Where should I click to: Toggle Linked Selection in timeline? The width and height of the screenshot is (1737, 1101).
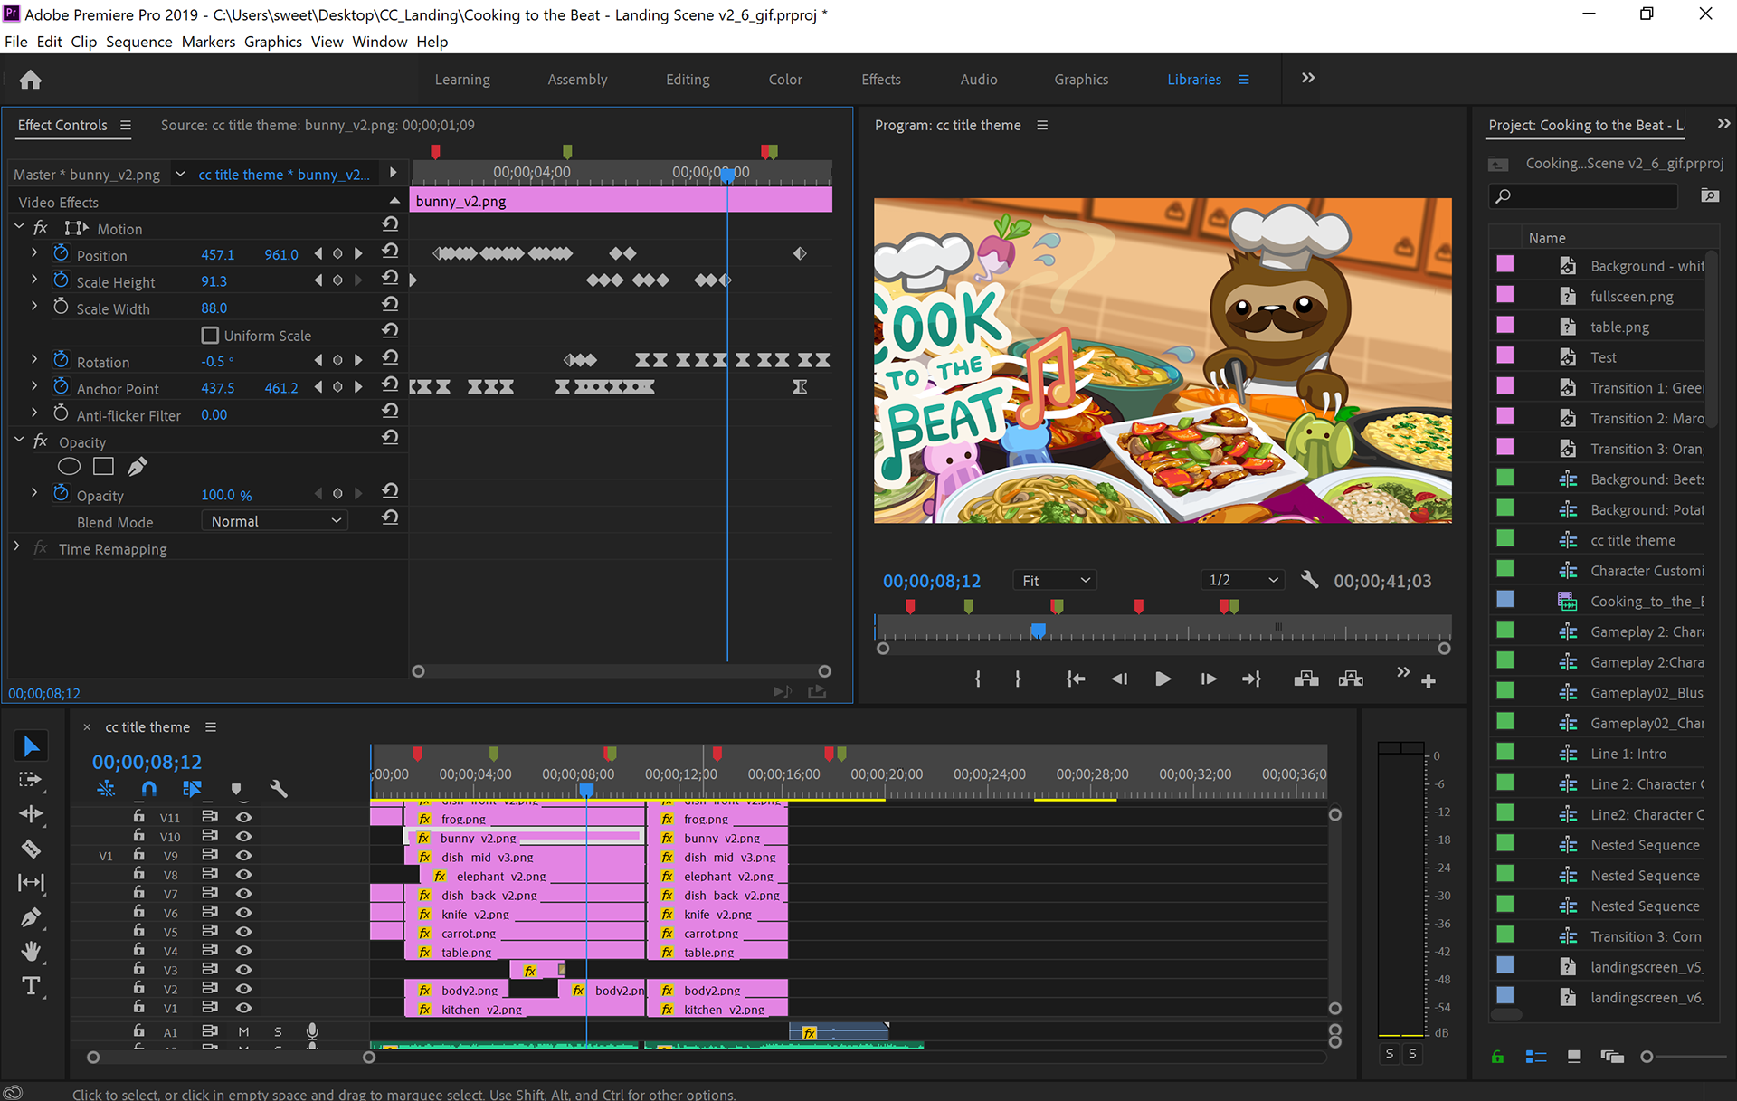click(192, 789)
